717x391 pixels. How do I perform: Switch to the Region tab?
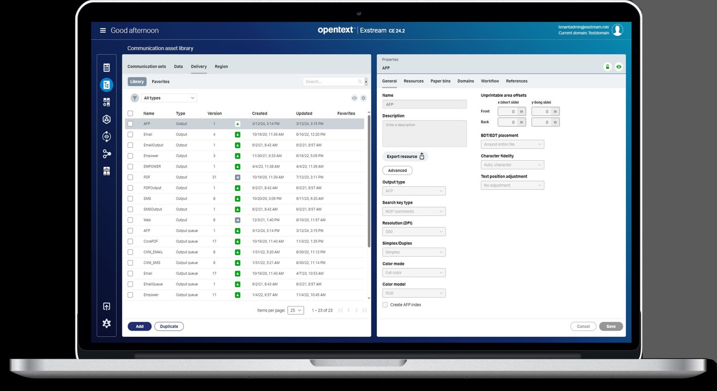pos(221,67)
